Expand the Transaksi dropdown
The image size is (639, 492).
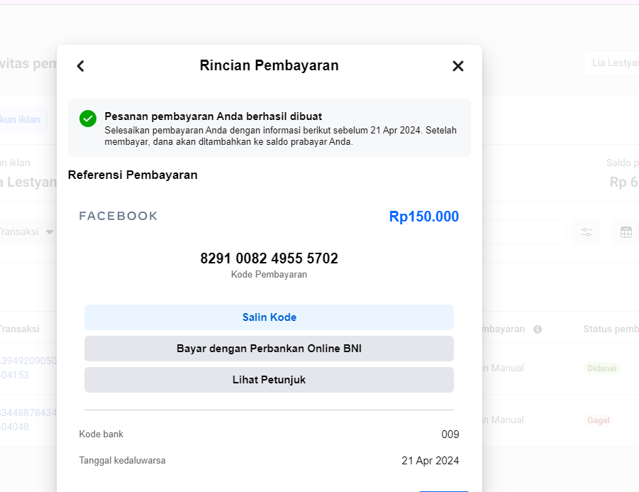pyautogui.click(x=50, y=232)
